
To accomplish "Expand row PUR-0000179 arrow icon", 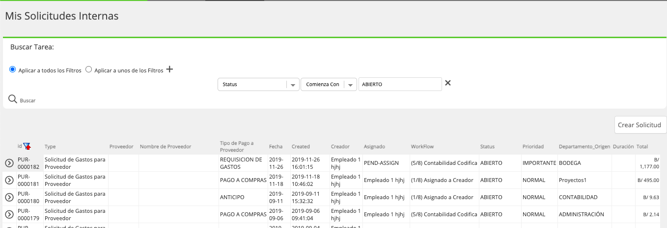I will tap(9, 214).
